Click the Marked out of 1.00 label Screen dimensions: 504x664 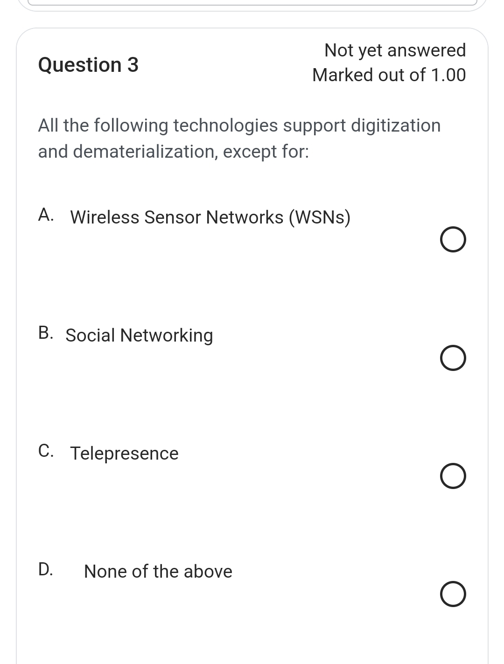coord(389,75)
